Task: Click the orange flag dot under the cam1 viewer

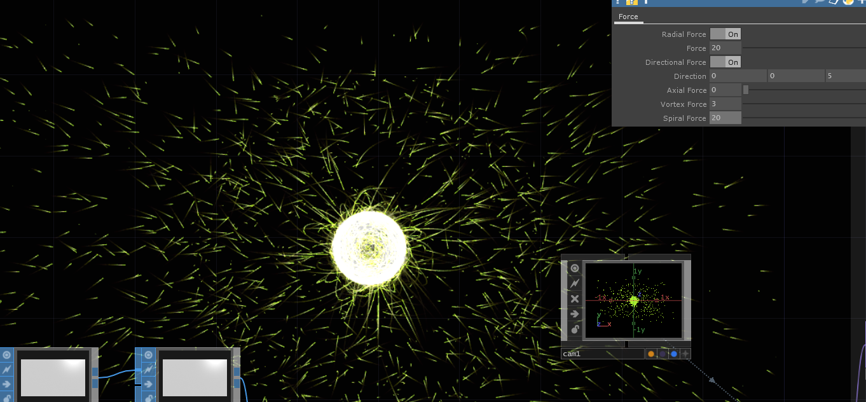Action: point(651,353)
